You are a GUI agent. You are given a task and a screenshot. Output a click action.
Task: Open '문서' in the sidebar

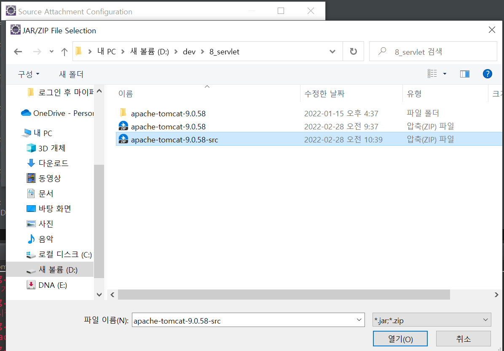point(40,193)
